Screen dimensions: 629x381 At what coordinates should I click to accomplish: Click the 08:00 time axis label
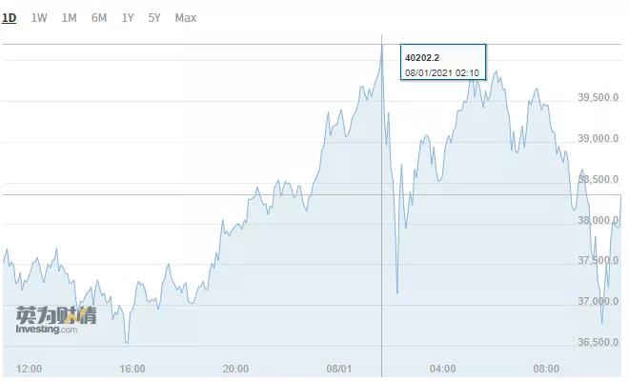tap(546, 369)
